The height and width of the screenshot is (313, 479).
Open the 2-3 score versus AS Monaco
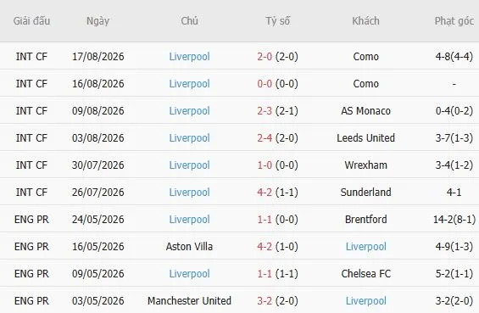[x=265, y=111]
